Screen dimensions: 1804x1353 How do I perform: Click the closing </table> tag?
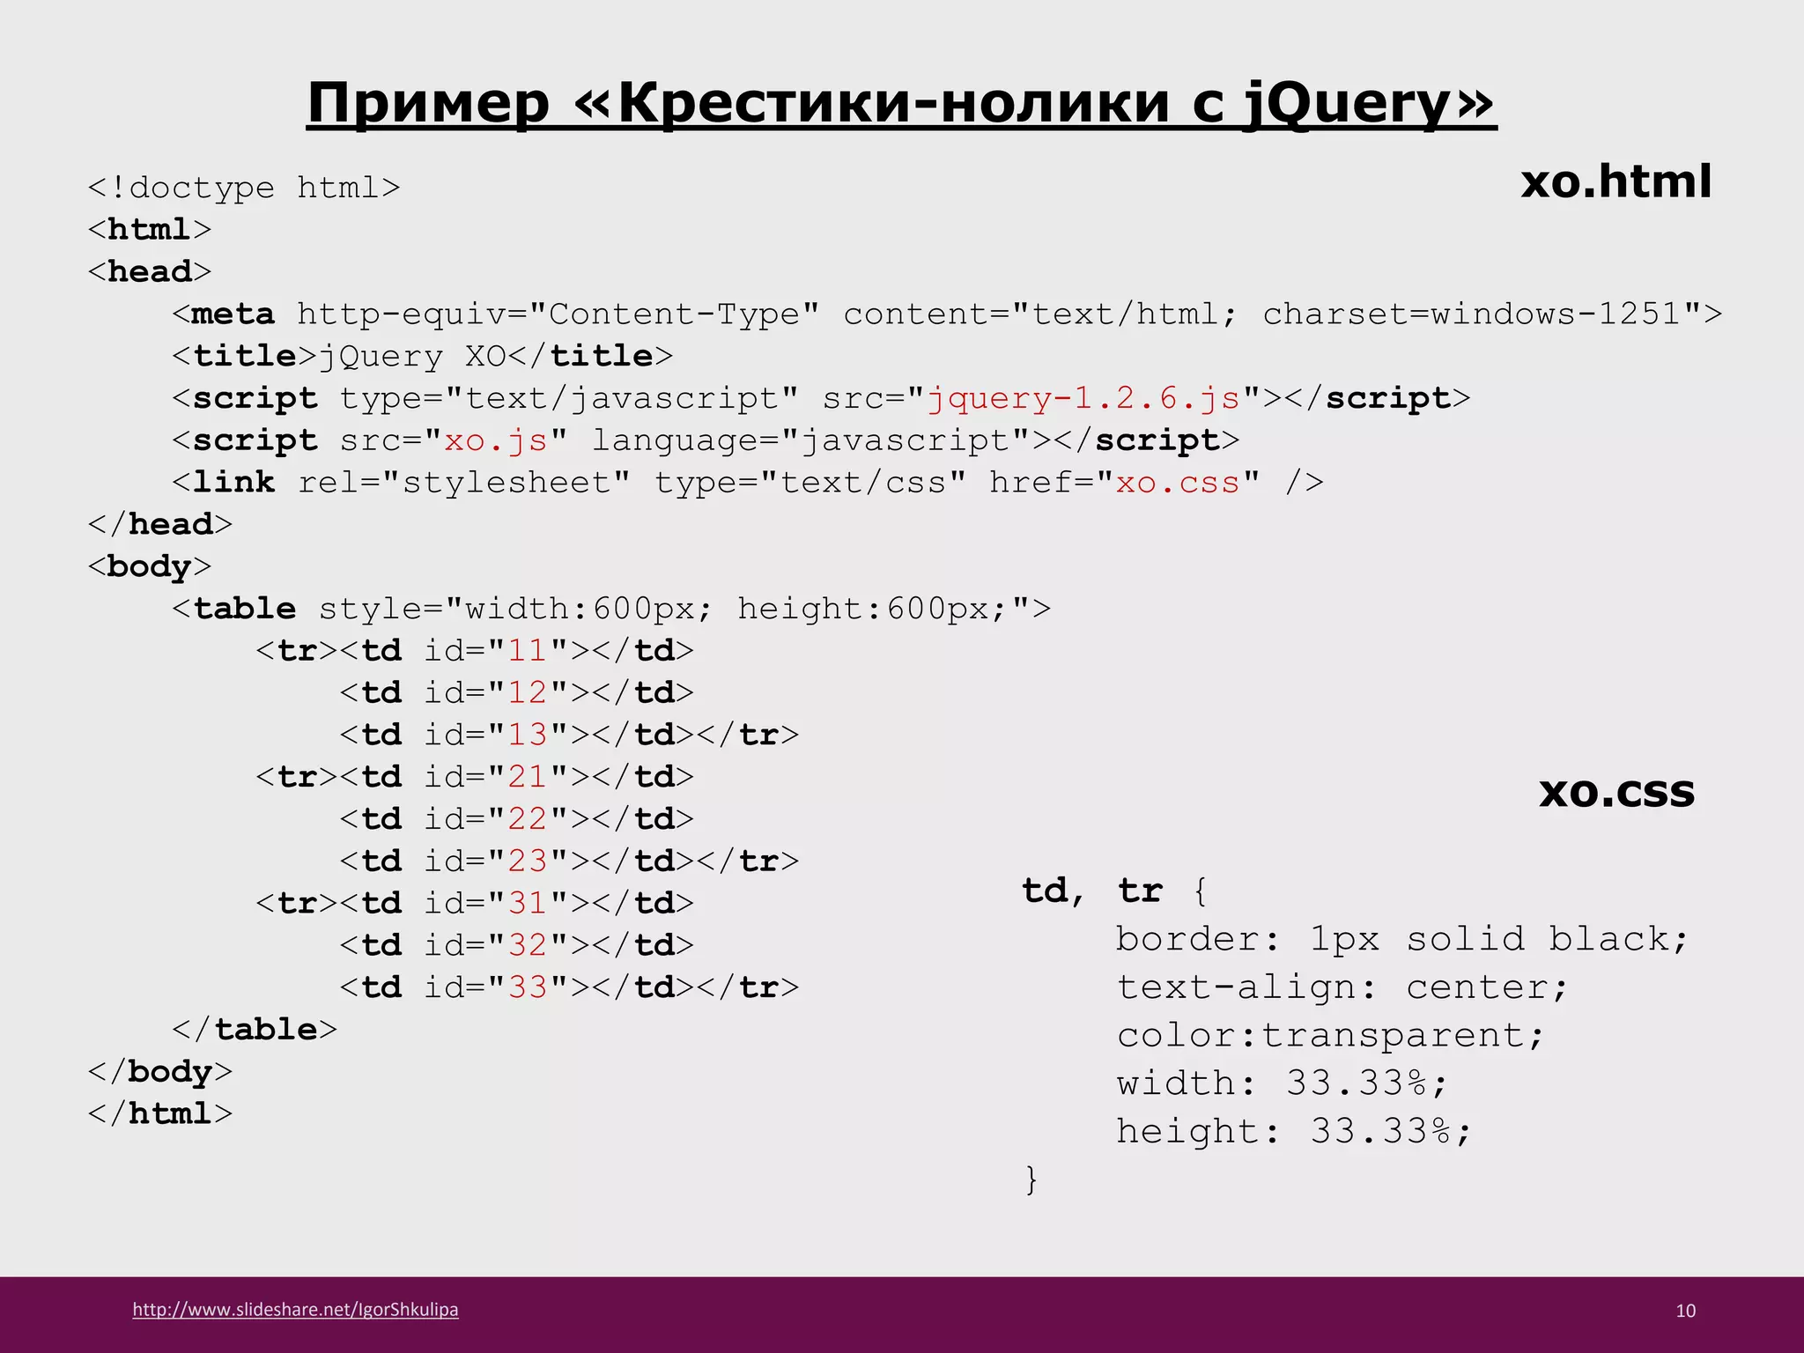point(255,1030)
